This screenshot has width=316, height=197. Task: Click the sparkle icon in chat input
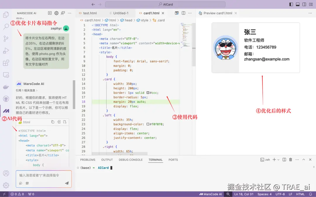20,183
